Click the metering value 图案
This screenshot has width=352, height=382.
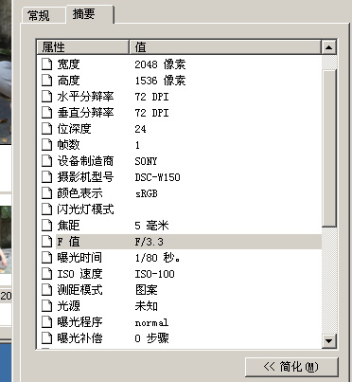pos(147,290)
